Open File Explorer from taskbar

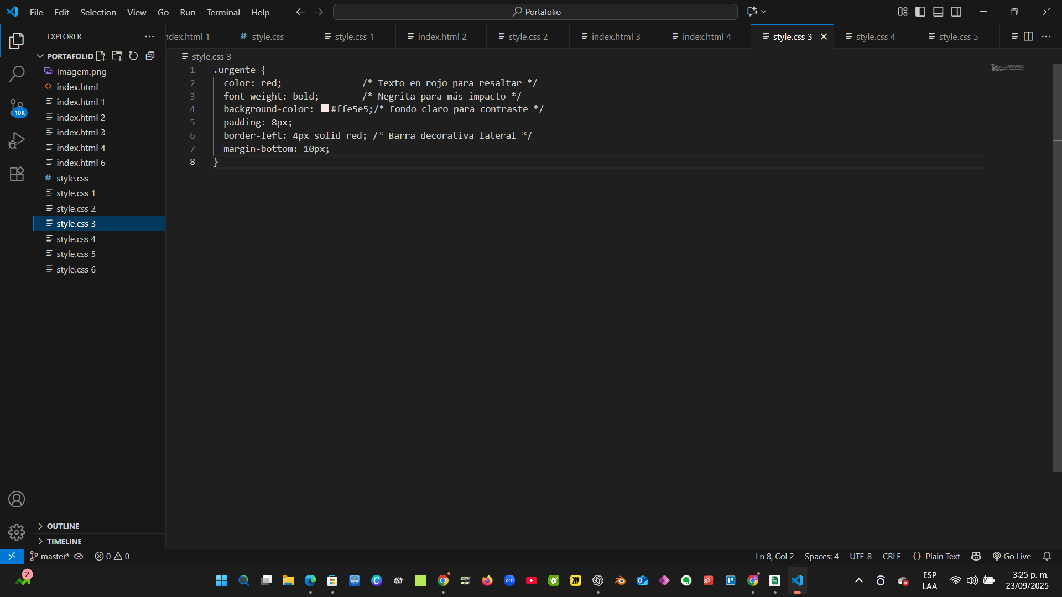coord(288,580)
